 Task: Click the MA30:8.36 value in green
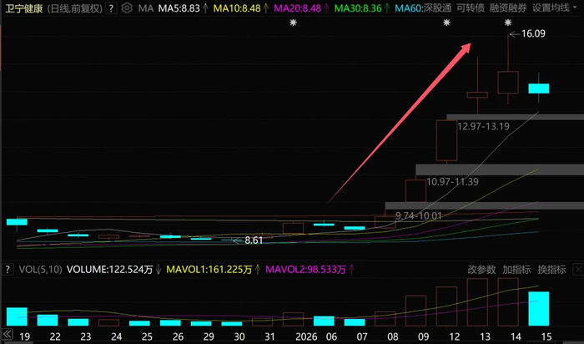point(358,8)
